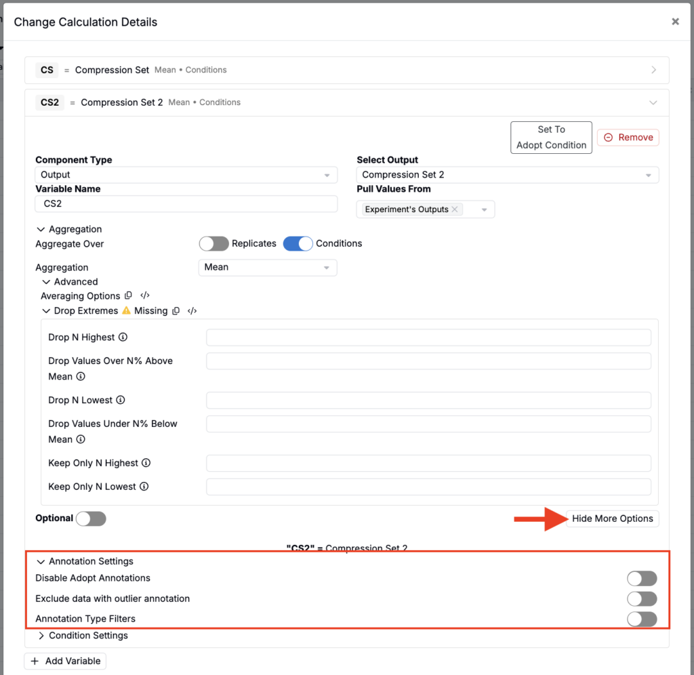This screenshot has width=694, height=675.
Task: Open the Component Type dropdown
Action: click(186, 175)
